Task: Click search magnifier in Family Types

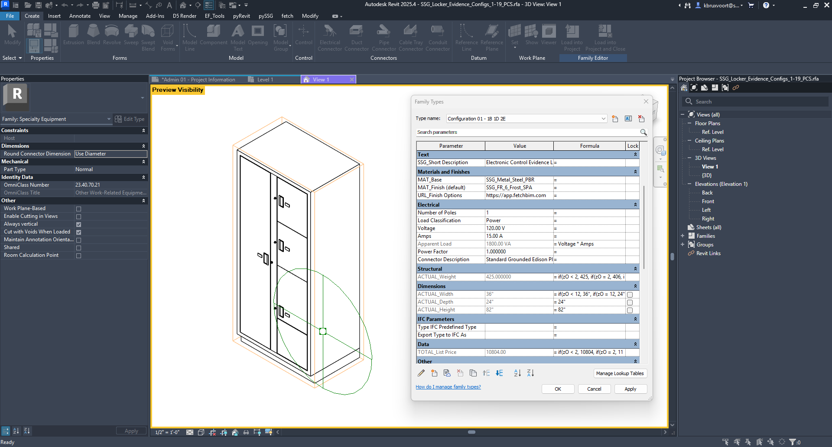Action: point(643,132)
